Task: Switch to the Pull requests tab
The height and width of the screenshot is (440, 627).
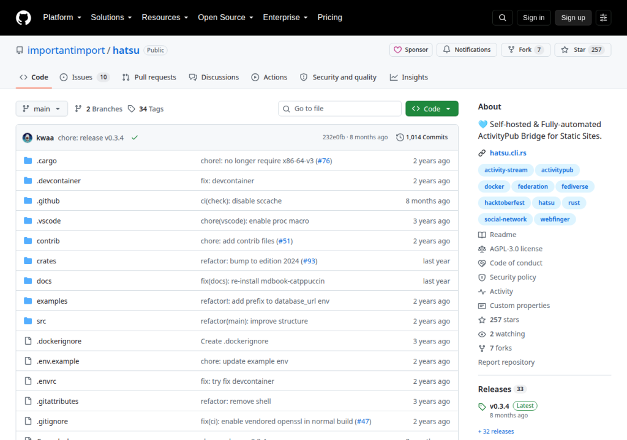Action: click(149, 77)
